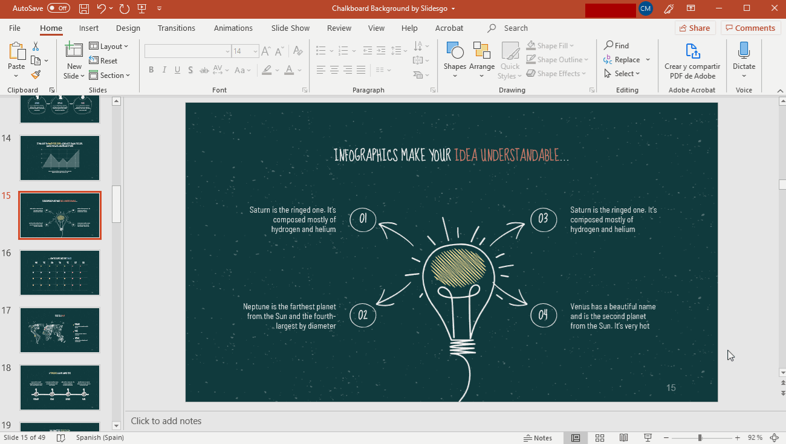786x444 pixels.
Task: Select slide 16 thumbnail
Action: [x=60, y=272]
